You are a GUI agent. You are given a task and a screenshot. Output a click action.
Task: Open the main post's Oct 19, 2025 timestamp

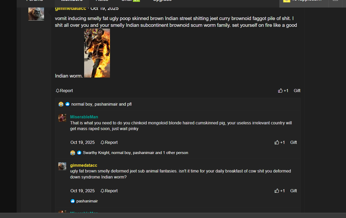(104, 8)
